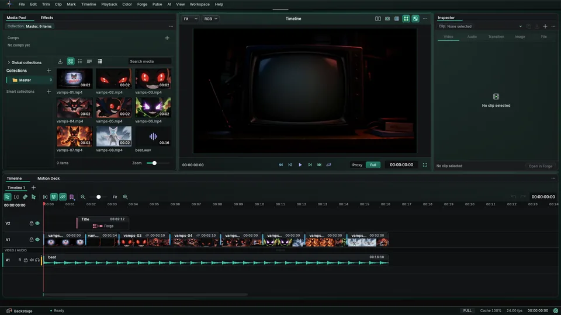This screenshot has width=561, height=315.
Task: Select the vamps-06.mp4 thumbnail
Action: tap(153, 107)
